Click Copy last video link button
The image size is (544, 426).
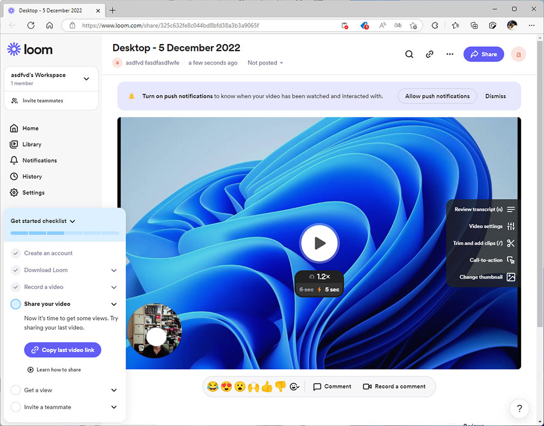click(x=63, y=350)
